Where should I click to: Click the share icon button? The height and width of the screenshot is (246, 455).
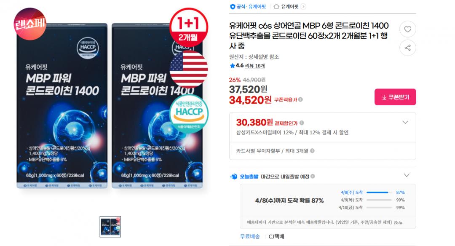pyautogui.click(x=407, y=48)
